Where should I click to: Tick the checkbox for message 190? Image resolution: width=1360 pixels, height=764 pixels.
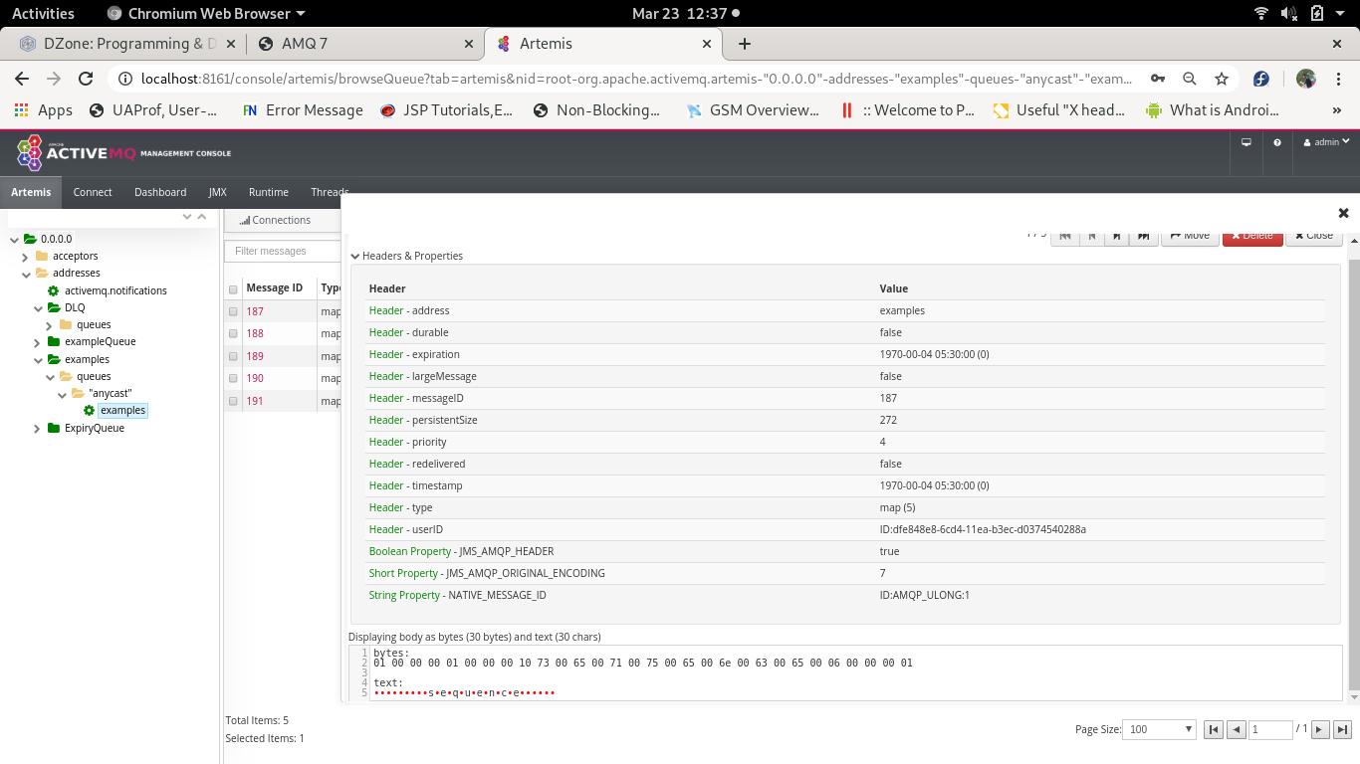tap(233, 378)
